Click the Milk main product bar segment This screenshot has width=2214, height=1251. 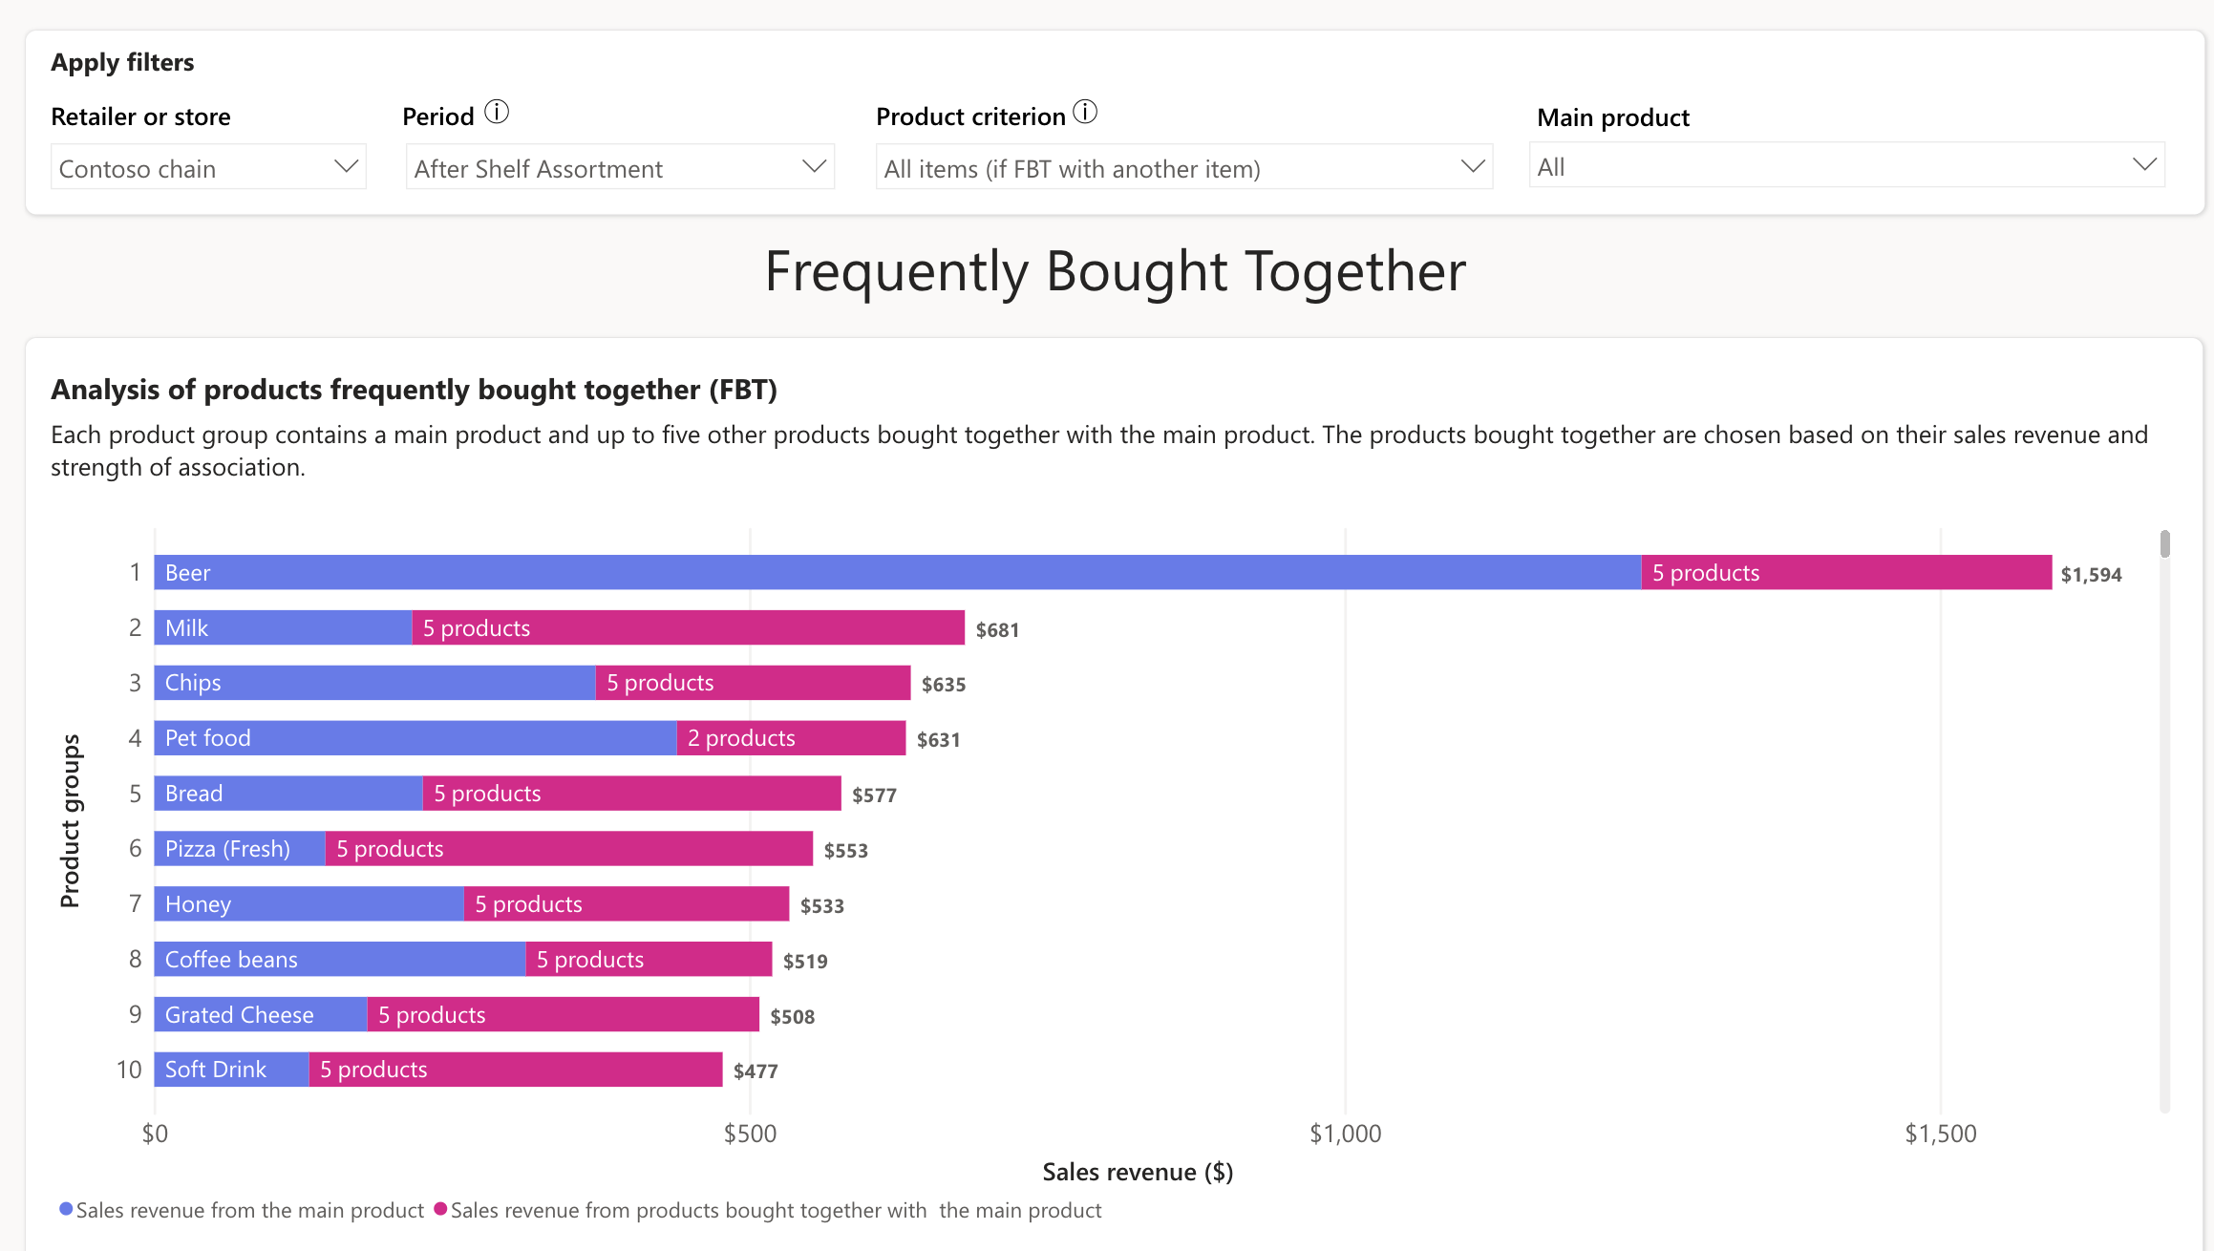coord(282,627)
